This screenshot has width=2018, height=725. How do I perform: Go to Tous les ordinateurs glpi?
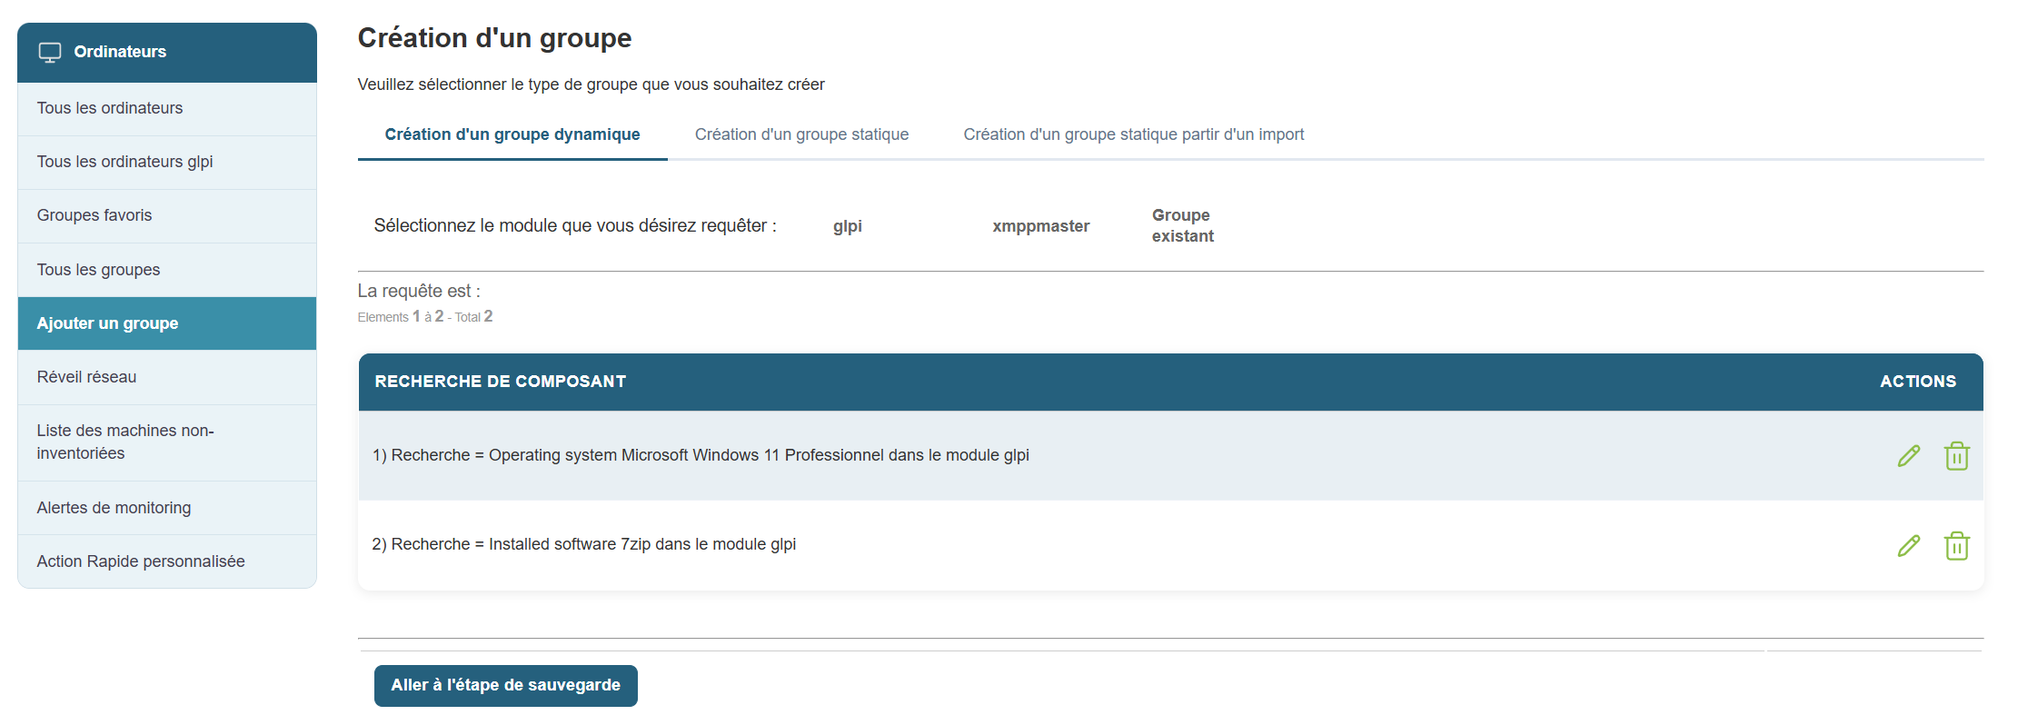pyautogui.click(x=124, y=162)
